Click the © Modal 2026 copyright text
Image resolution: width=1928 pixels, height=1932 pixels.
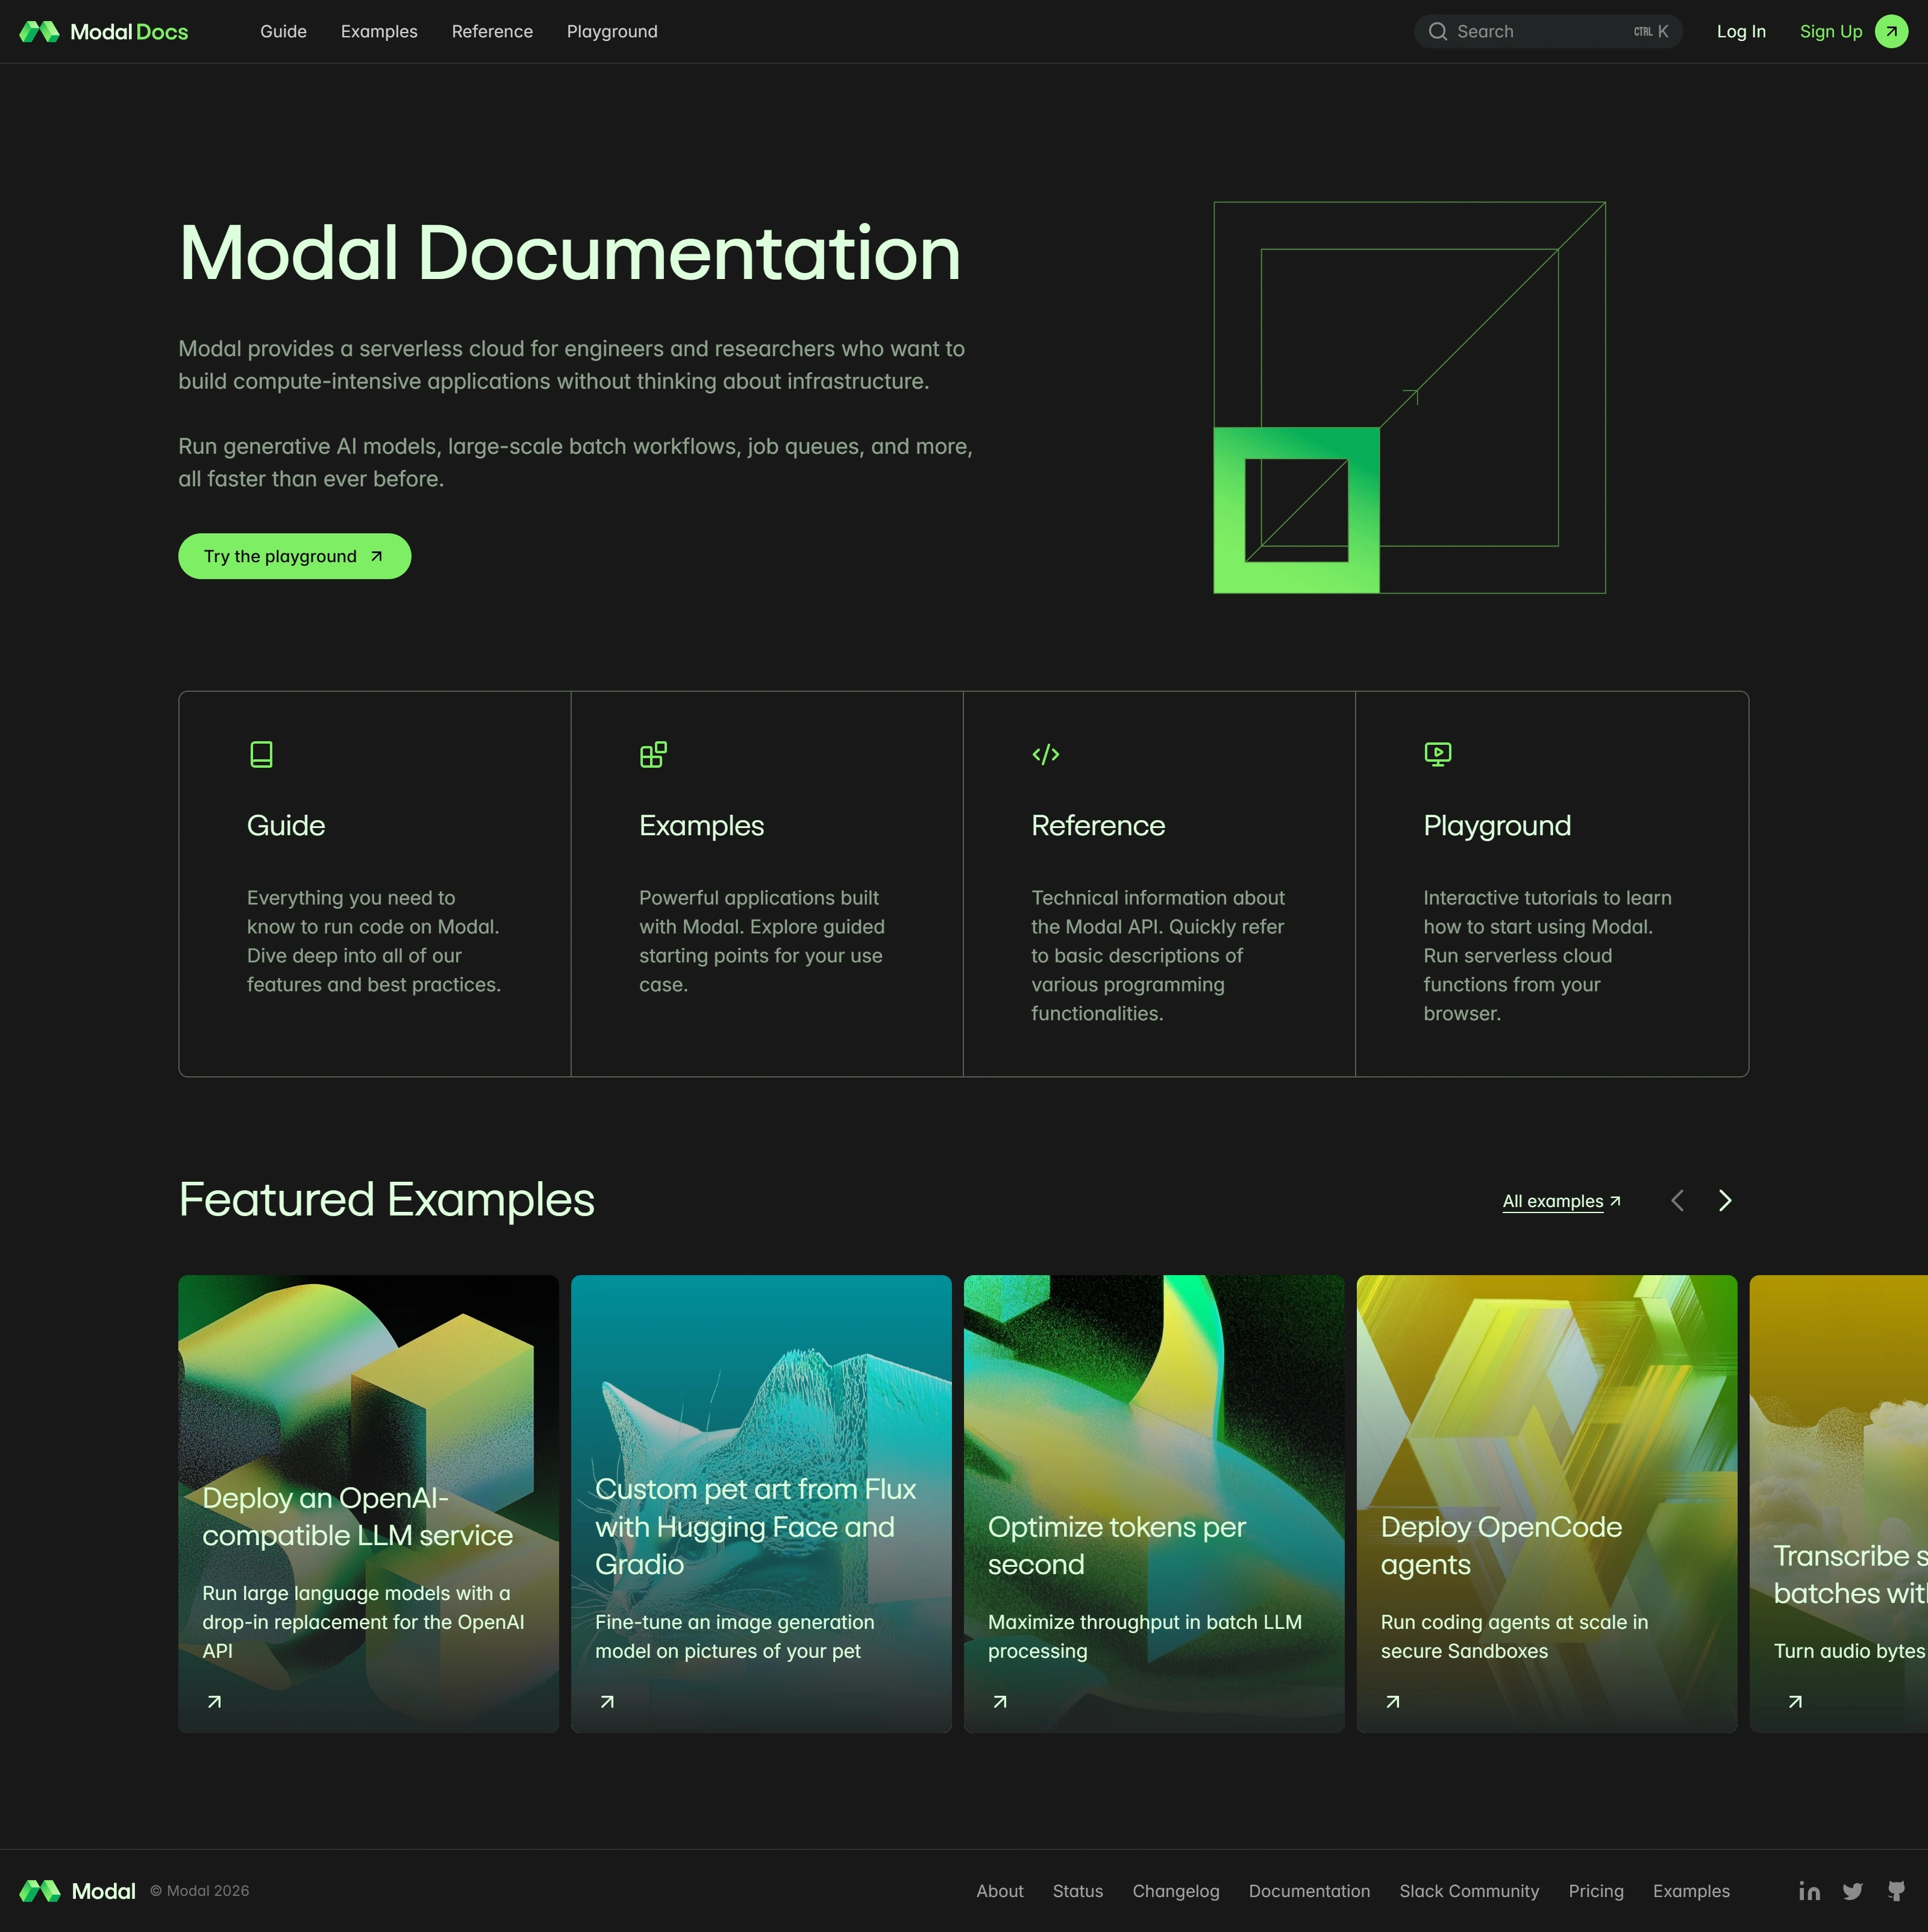click(x=200, y=1891)
